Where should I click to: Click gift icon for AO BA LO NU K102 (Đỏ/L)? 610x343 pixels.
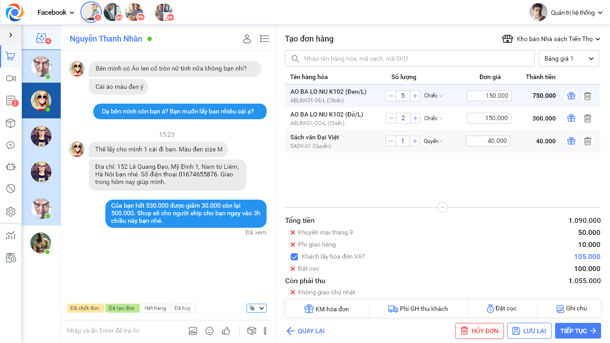(x=571, y=118)
